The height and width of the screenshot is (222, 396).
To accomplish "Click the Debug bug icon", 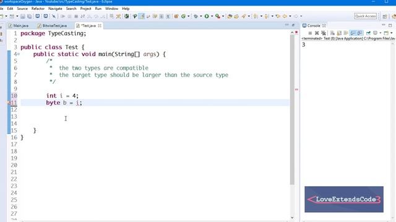I will tap(196, 17).
